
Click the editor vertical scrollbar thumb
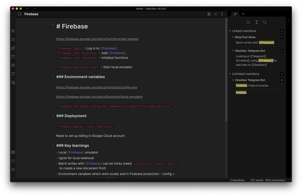pos(226,70)
